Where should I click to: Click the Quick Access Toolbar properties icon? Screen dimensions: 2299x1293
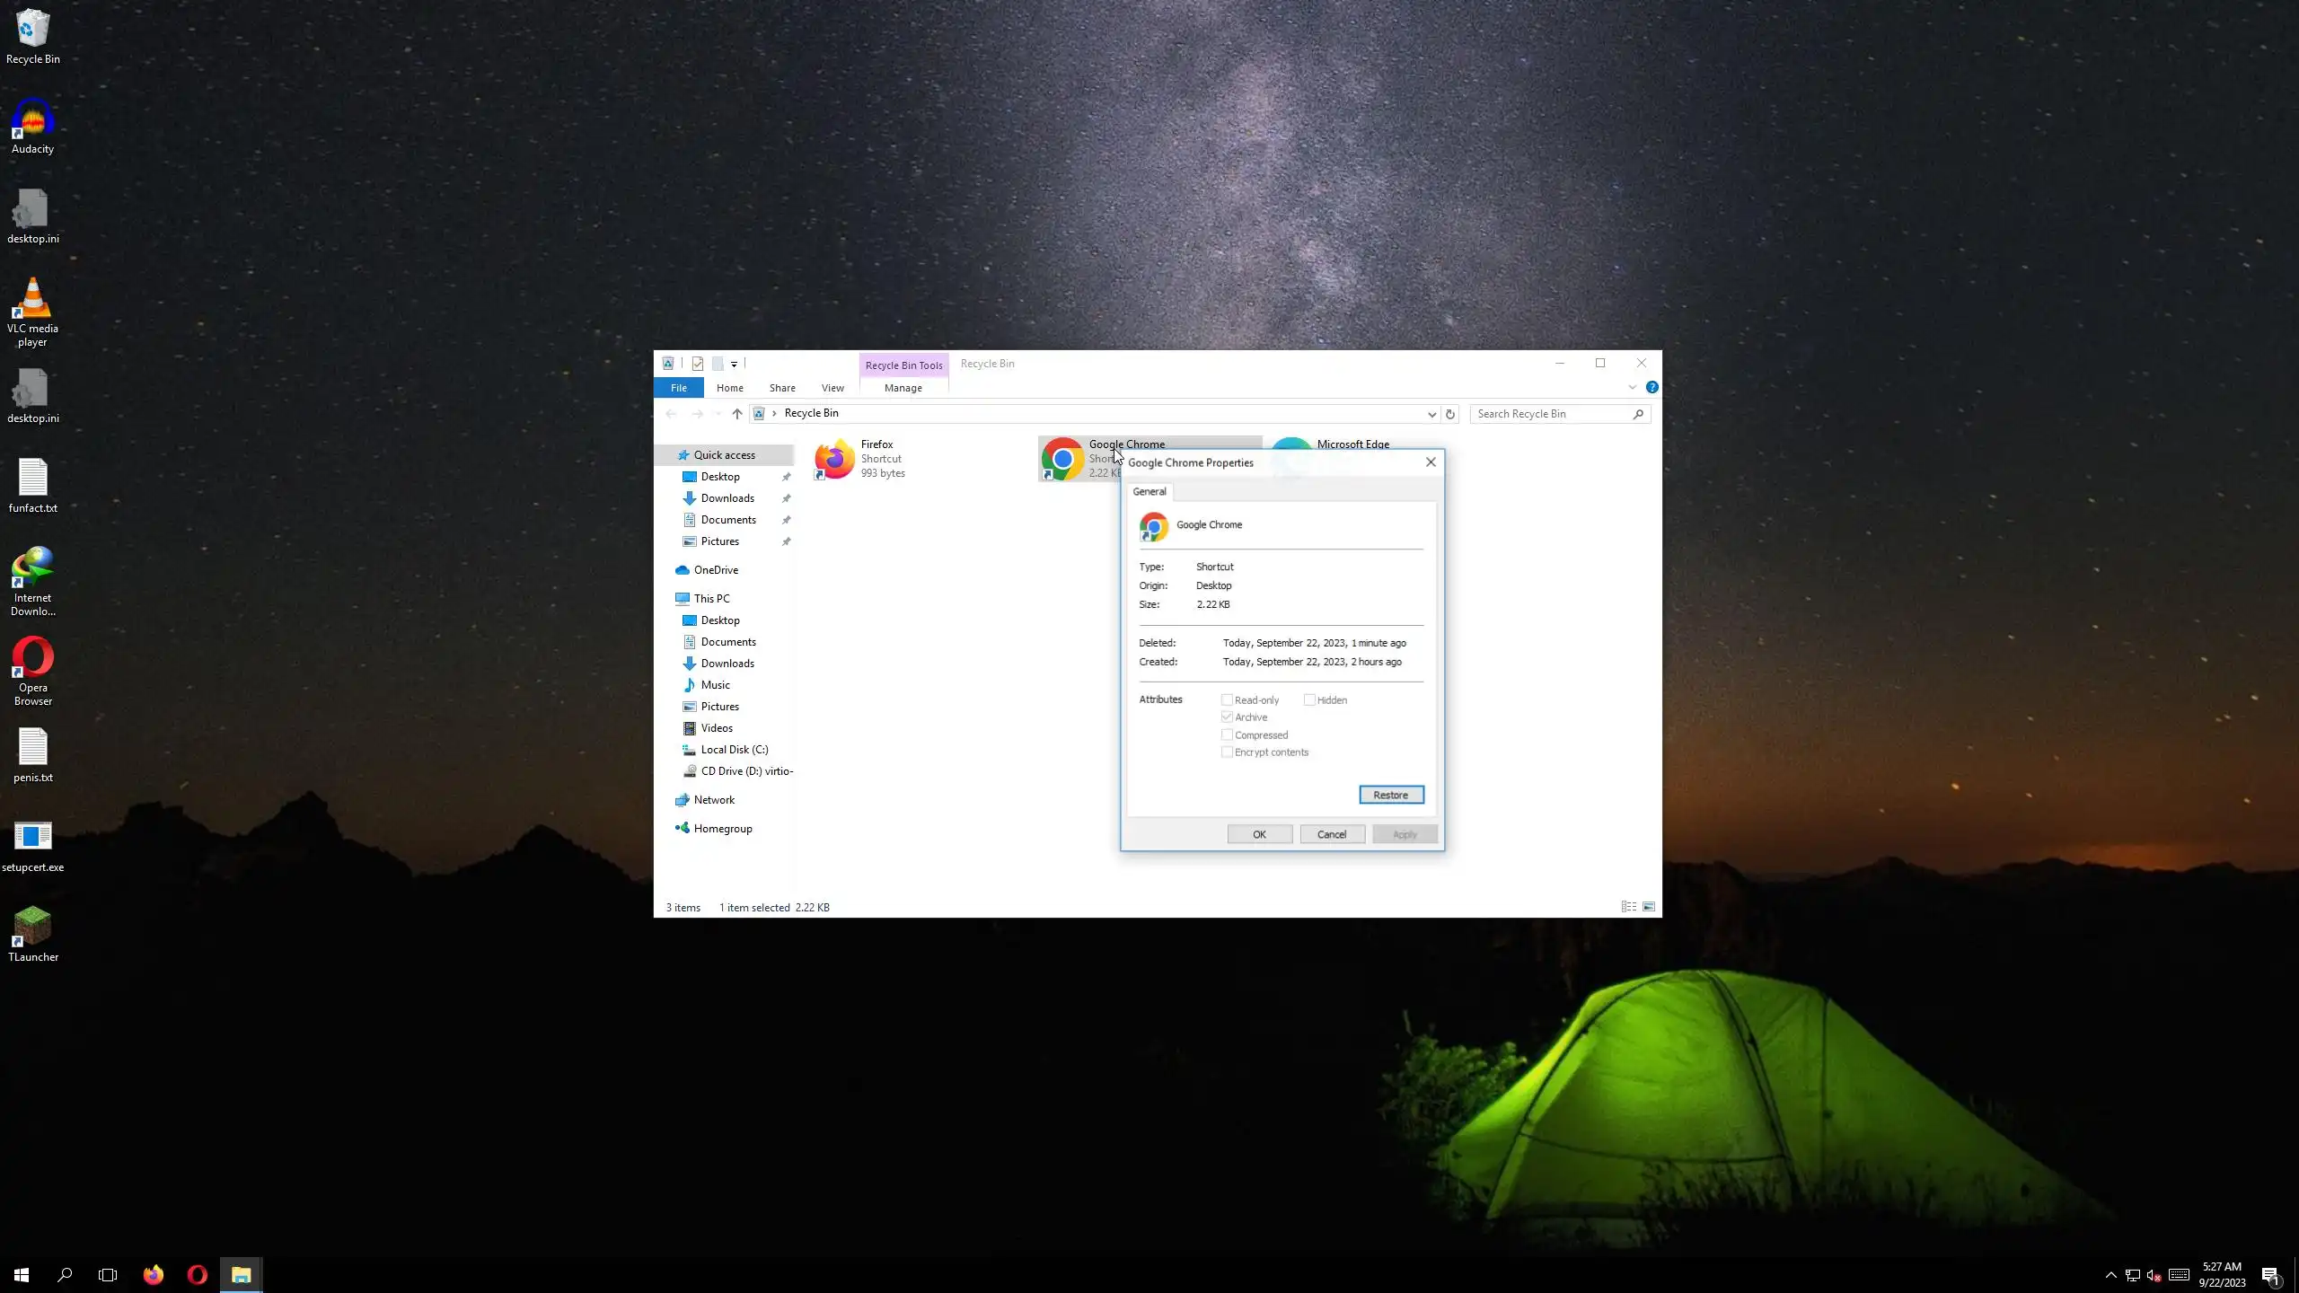click(698, 364)
